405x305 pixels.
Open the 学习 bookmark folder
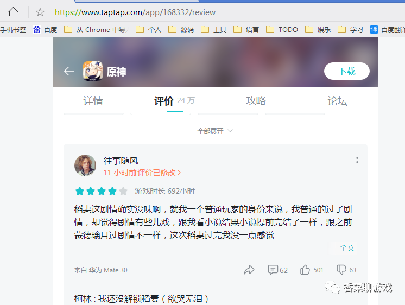coord(350,30)
